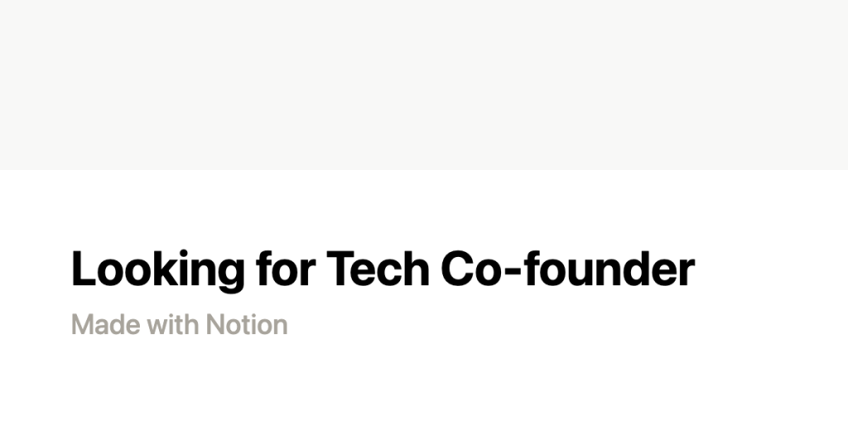Open the "Made with Notion" link

180,324
